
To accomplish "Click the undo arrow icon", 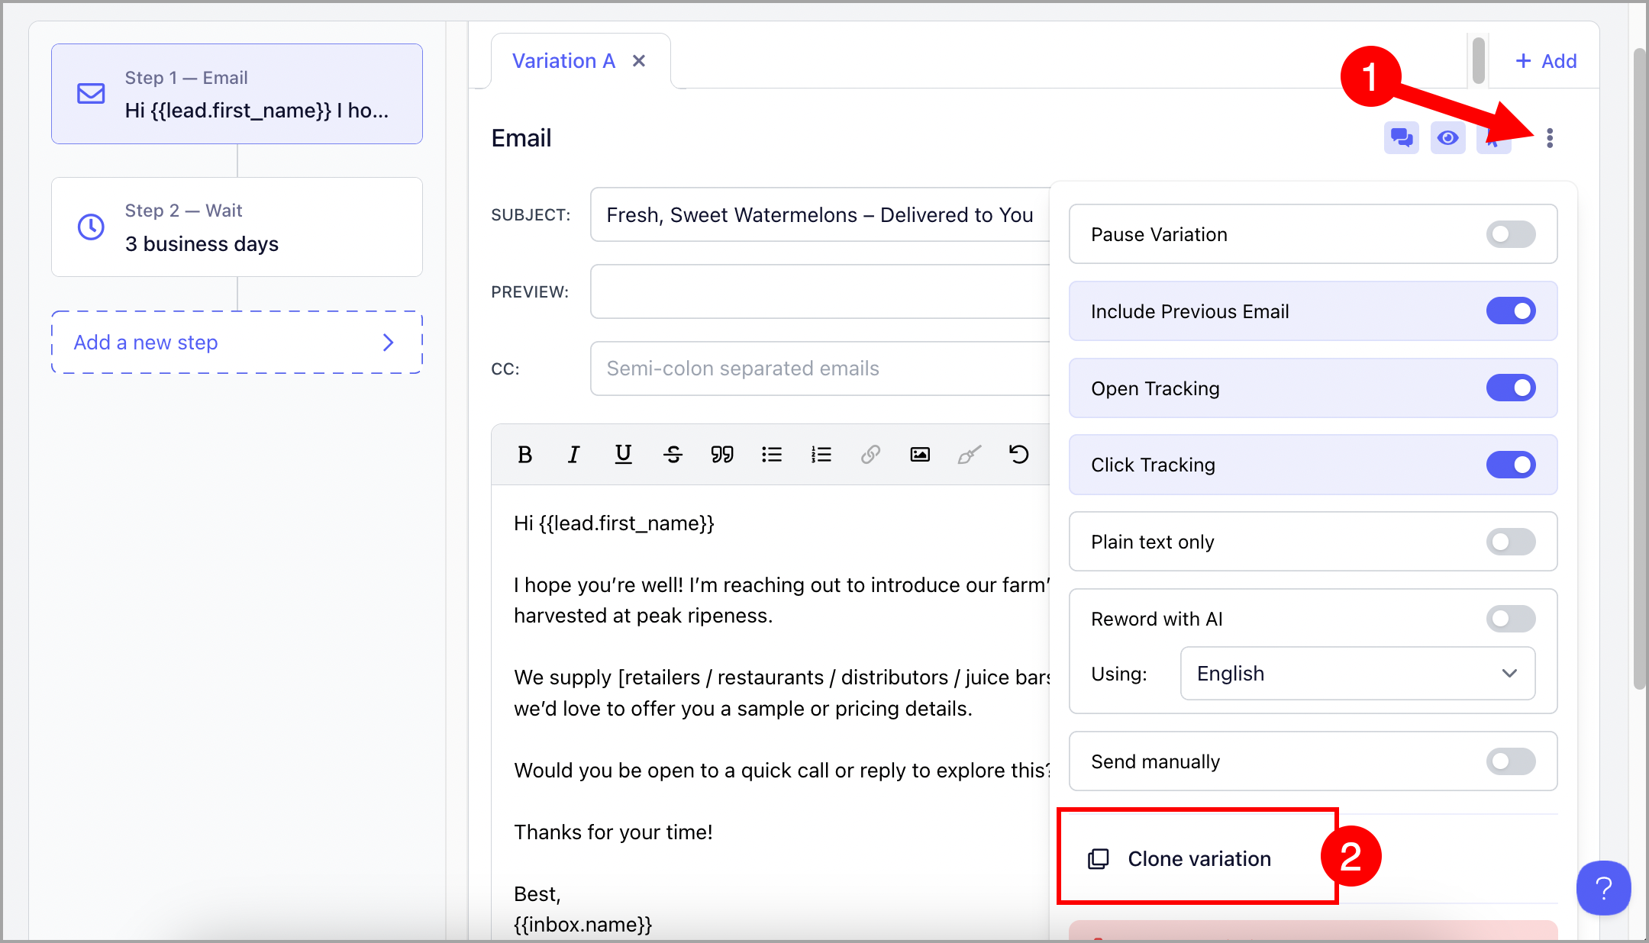I will pos(1018,455).
